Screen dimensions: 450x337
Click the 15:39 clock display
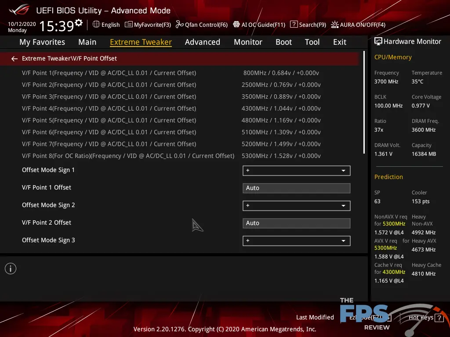tap(57, 26)
